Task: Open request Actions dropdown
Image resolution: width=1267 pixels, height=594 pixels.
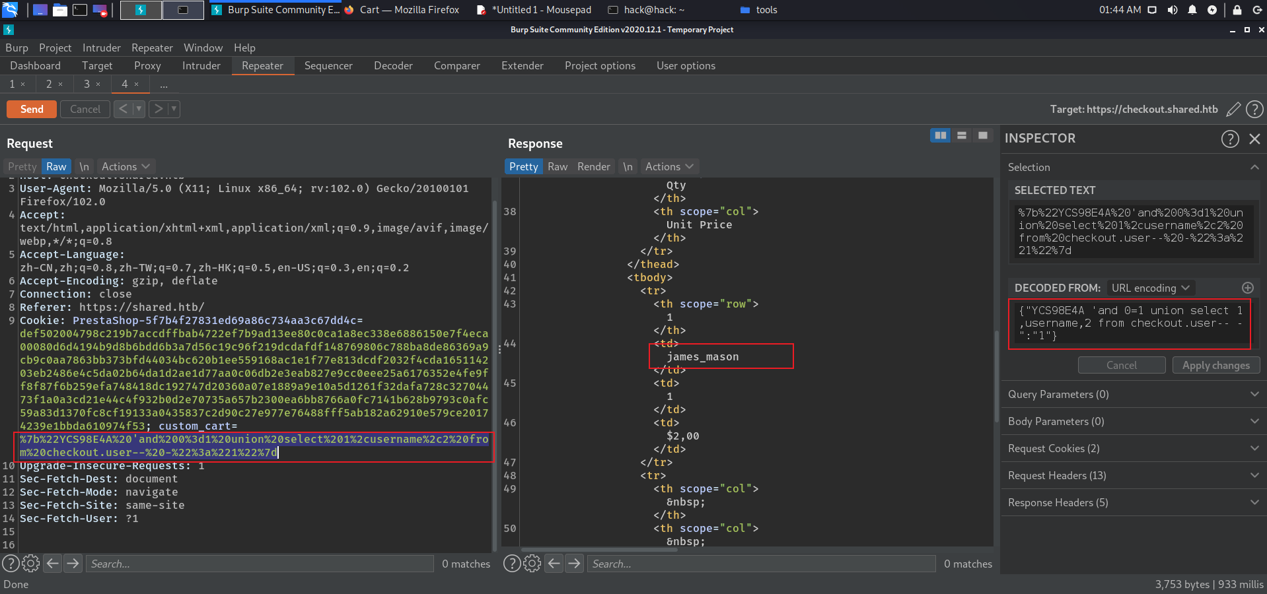Action: click(126, 167)
